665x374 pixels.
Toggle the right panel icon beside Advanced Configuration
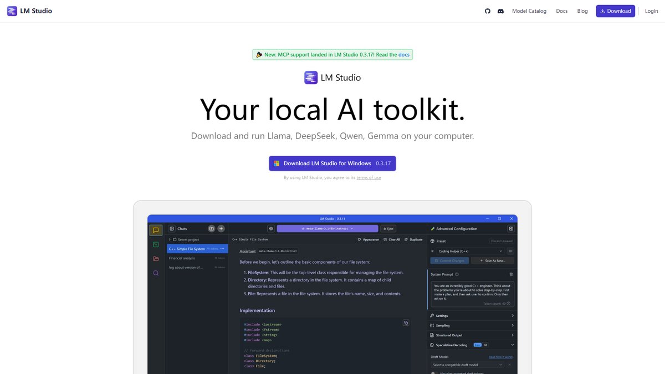point(511,228)
